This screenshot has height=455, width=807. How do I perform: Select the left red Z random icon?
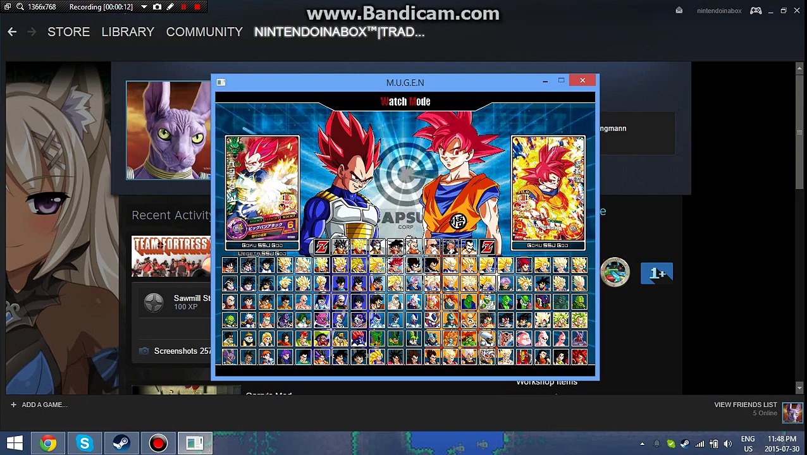pos(322,246)
